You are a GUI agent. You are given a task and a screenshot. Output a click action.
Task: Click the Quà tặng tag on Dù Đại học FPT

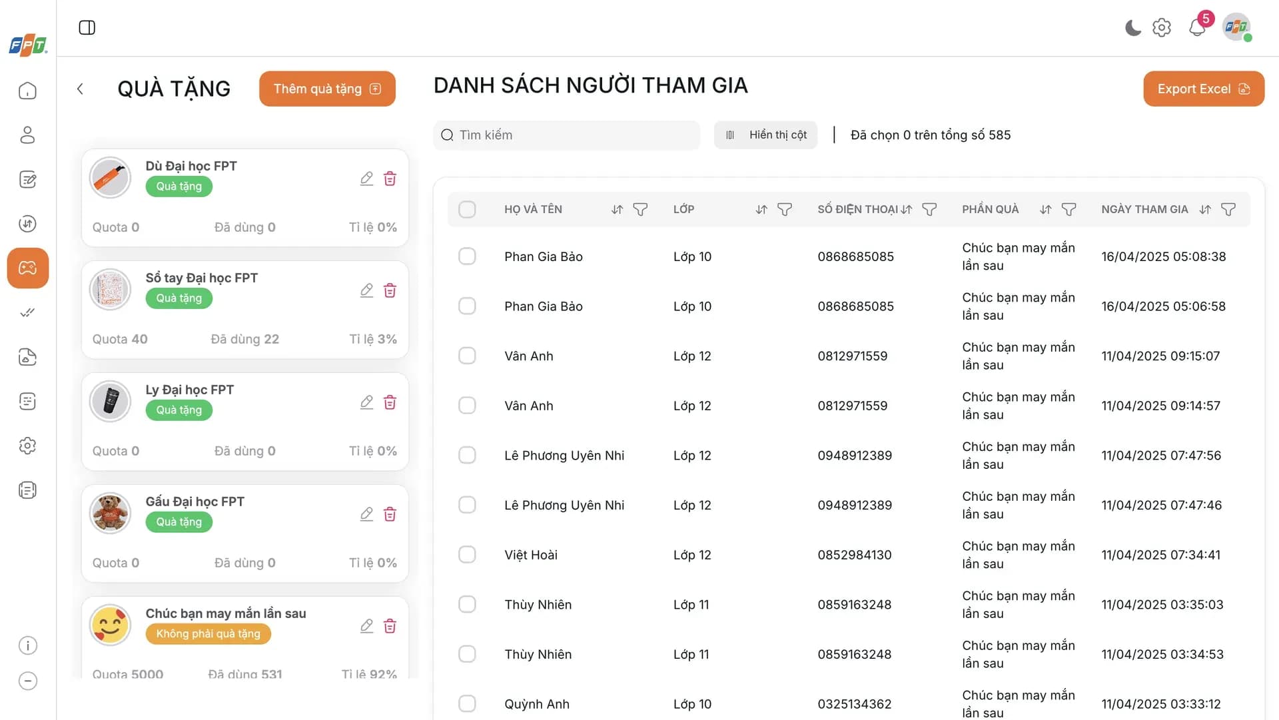tap(179, 186)
